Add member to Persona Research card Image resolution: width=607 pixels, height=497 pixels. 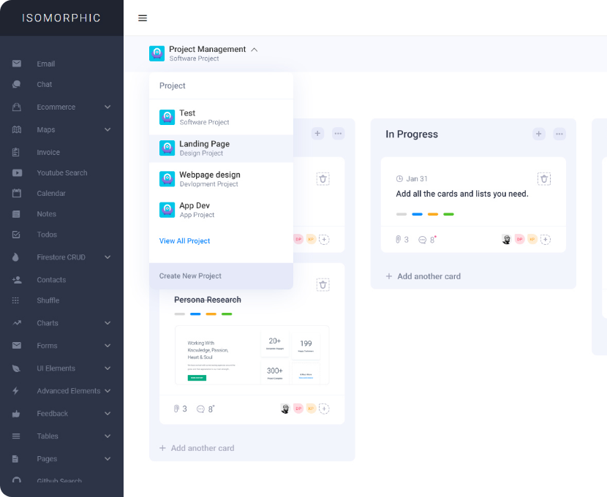pos(324,409)
